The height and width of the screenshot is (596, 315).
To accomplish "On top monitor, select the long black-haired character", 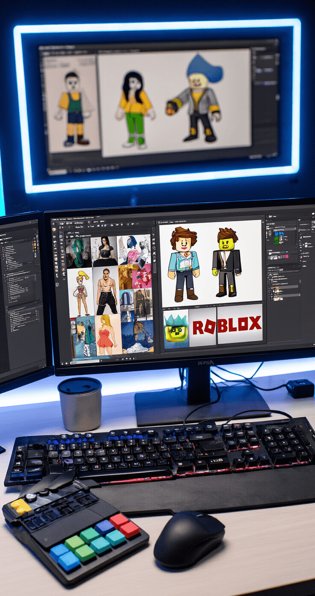I will [x=134, y=110].
